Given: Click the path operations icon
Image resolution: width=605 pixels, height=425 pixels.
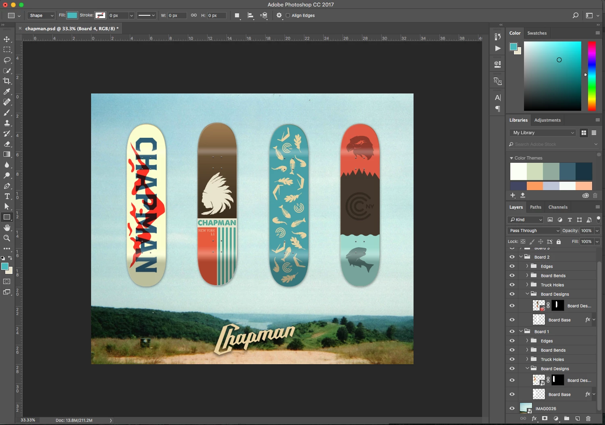Looking at the screenshot, I should click(x=237, y=15).
